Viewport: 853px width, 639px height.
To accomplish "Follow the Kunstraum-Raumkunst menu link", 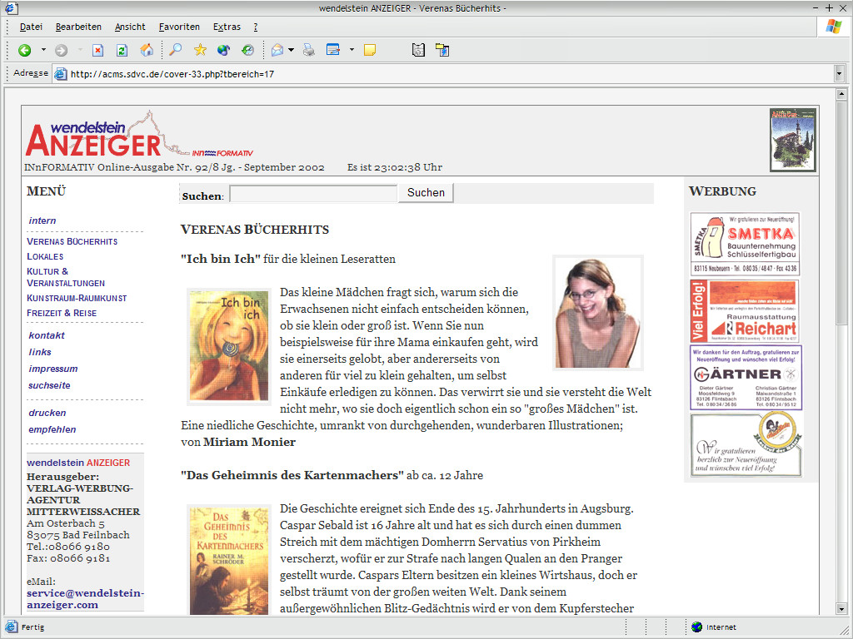I will 77,298.
